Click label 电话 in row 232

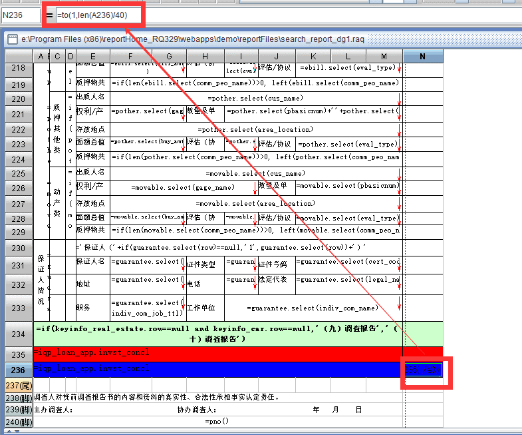(x=194, y=284)
